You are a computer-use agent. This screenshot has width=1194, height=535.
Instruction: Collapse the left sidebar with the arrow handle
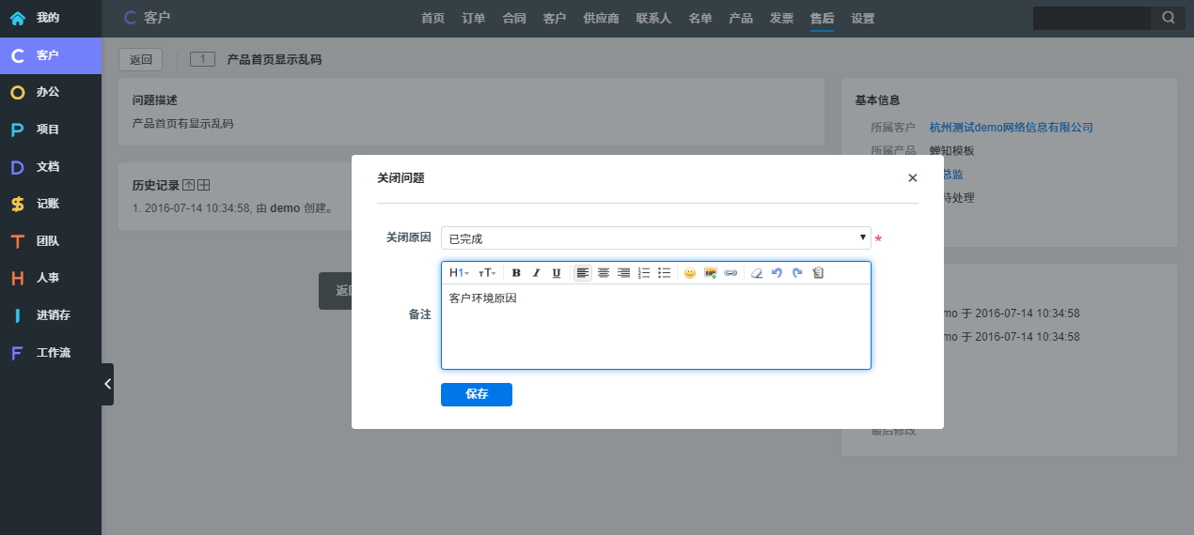107,384
